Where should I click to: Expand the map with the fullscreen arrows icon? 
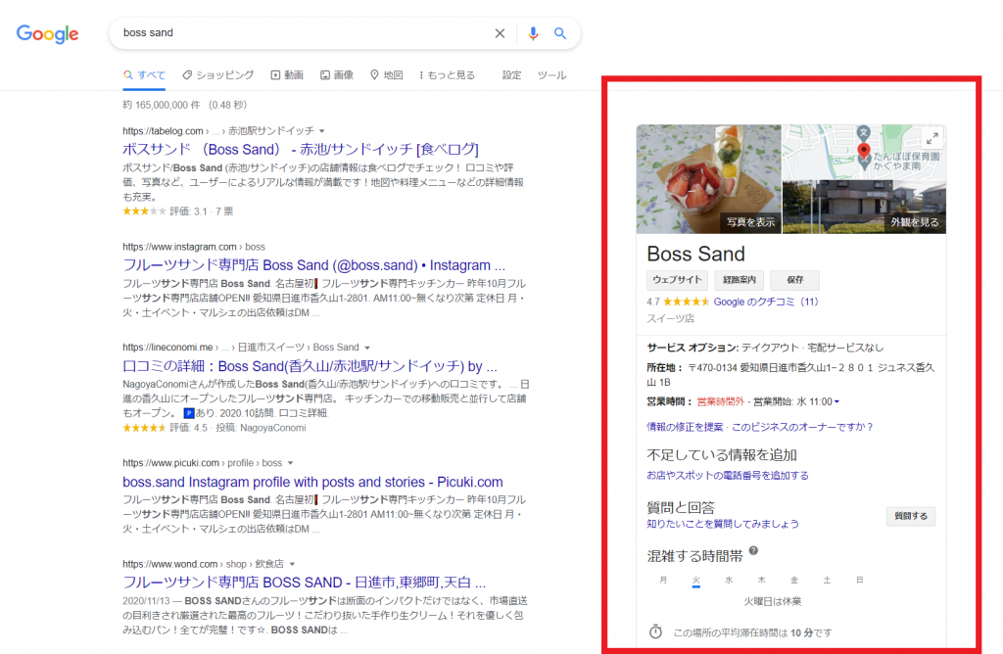932,138
